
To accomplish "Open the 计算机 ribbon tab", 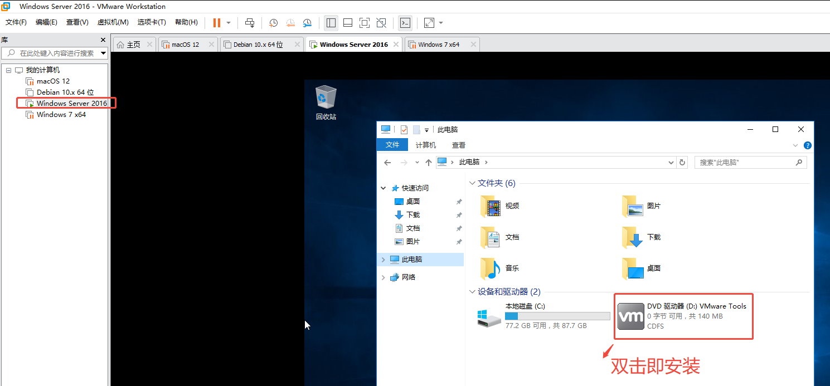I will point(426,145).
